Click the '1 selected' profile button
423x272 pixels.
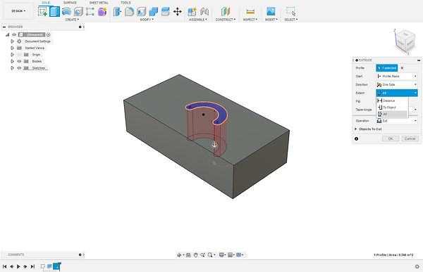387,68
